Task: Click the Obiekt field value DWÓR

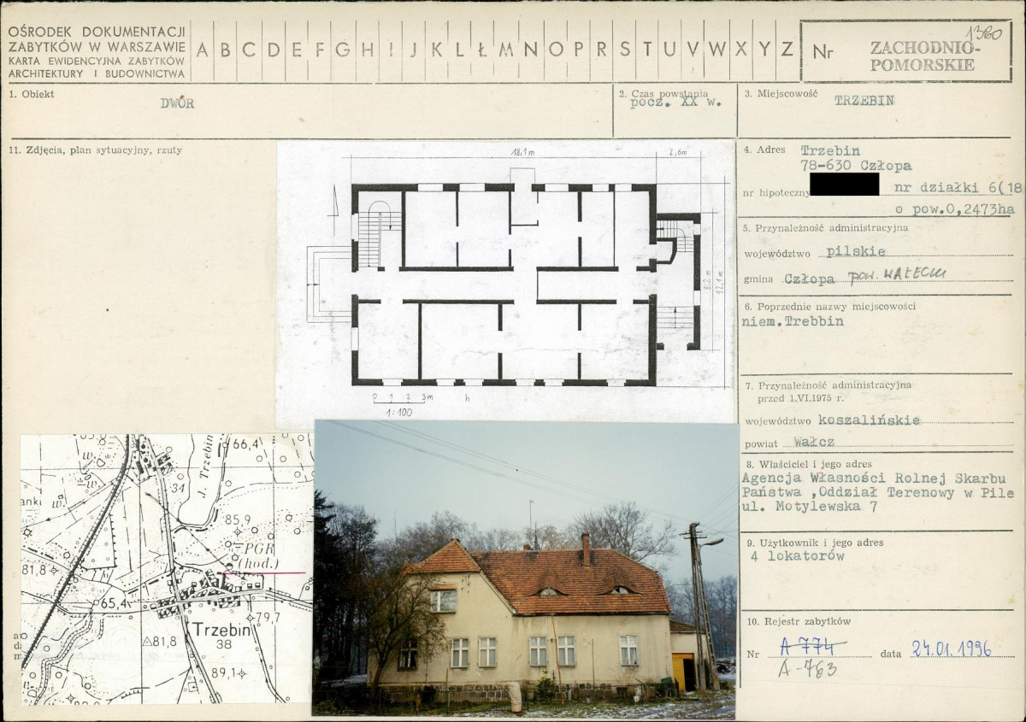Action: click(x=177, y=103)
